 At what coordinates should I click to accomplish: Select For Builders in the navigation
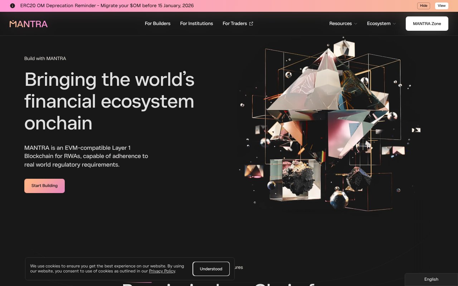pyautogui.click(x=157, y=23)
